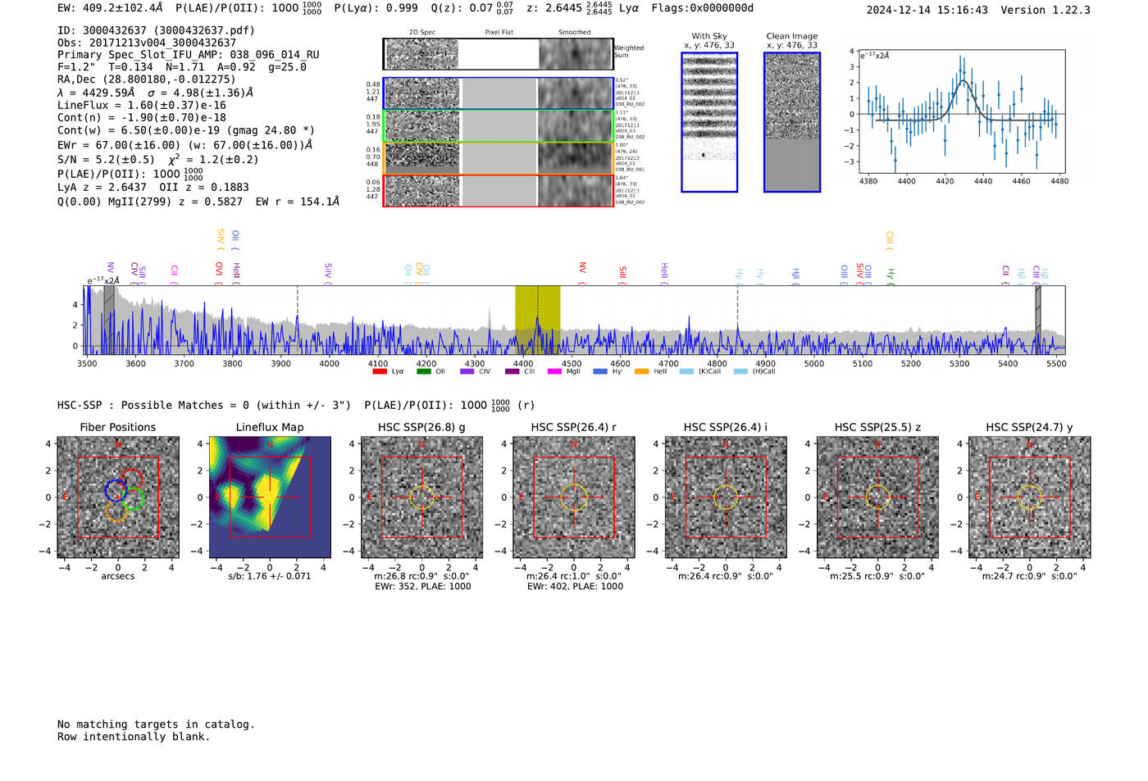
Task: Select the No matching targets in catalog text
Action: click(x=156, y=724)
